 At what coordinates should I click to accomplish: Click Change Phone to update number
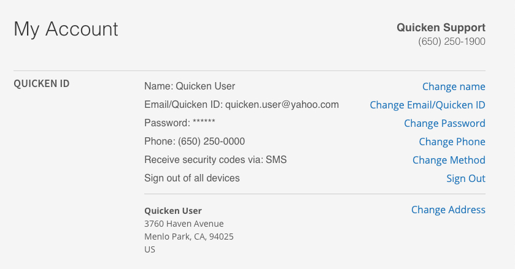(452, 142)
